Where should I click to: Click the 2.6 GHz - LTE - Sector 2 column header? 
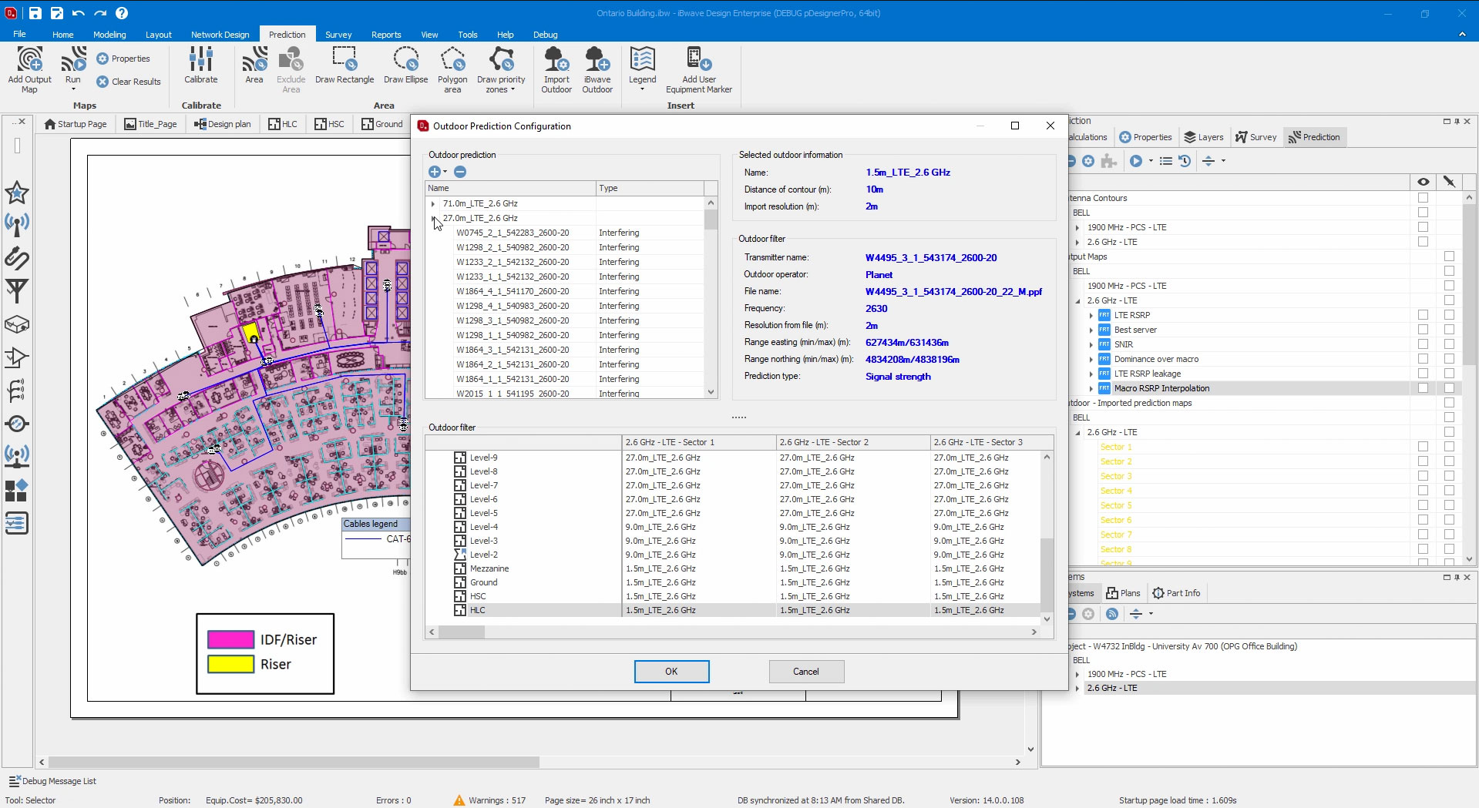(x=853, y=442)
